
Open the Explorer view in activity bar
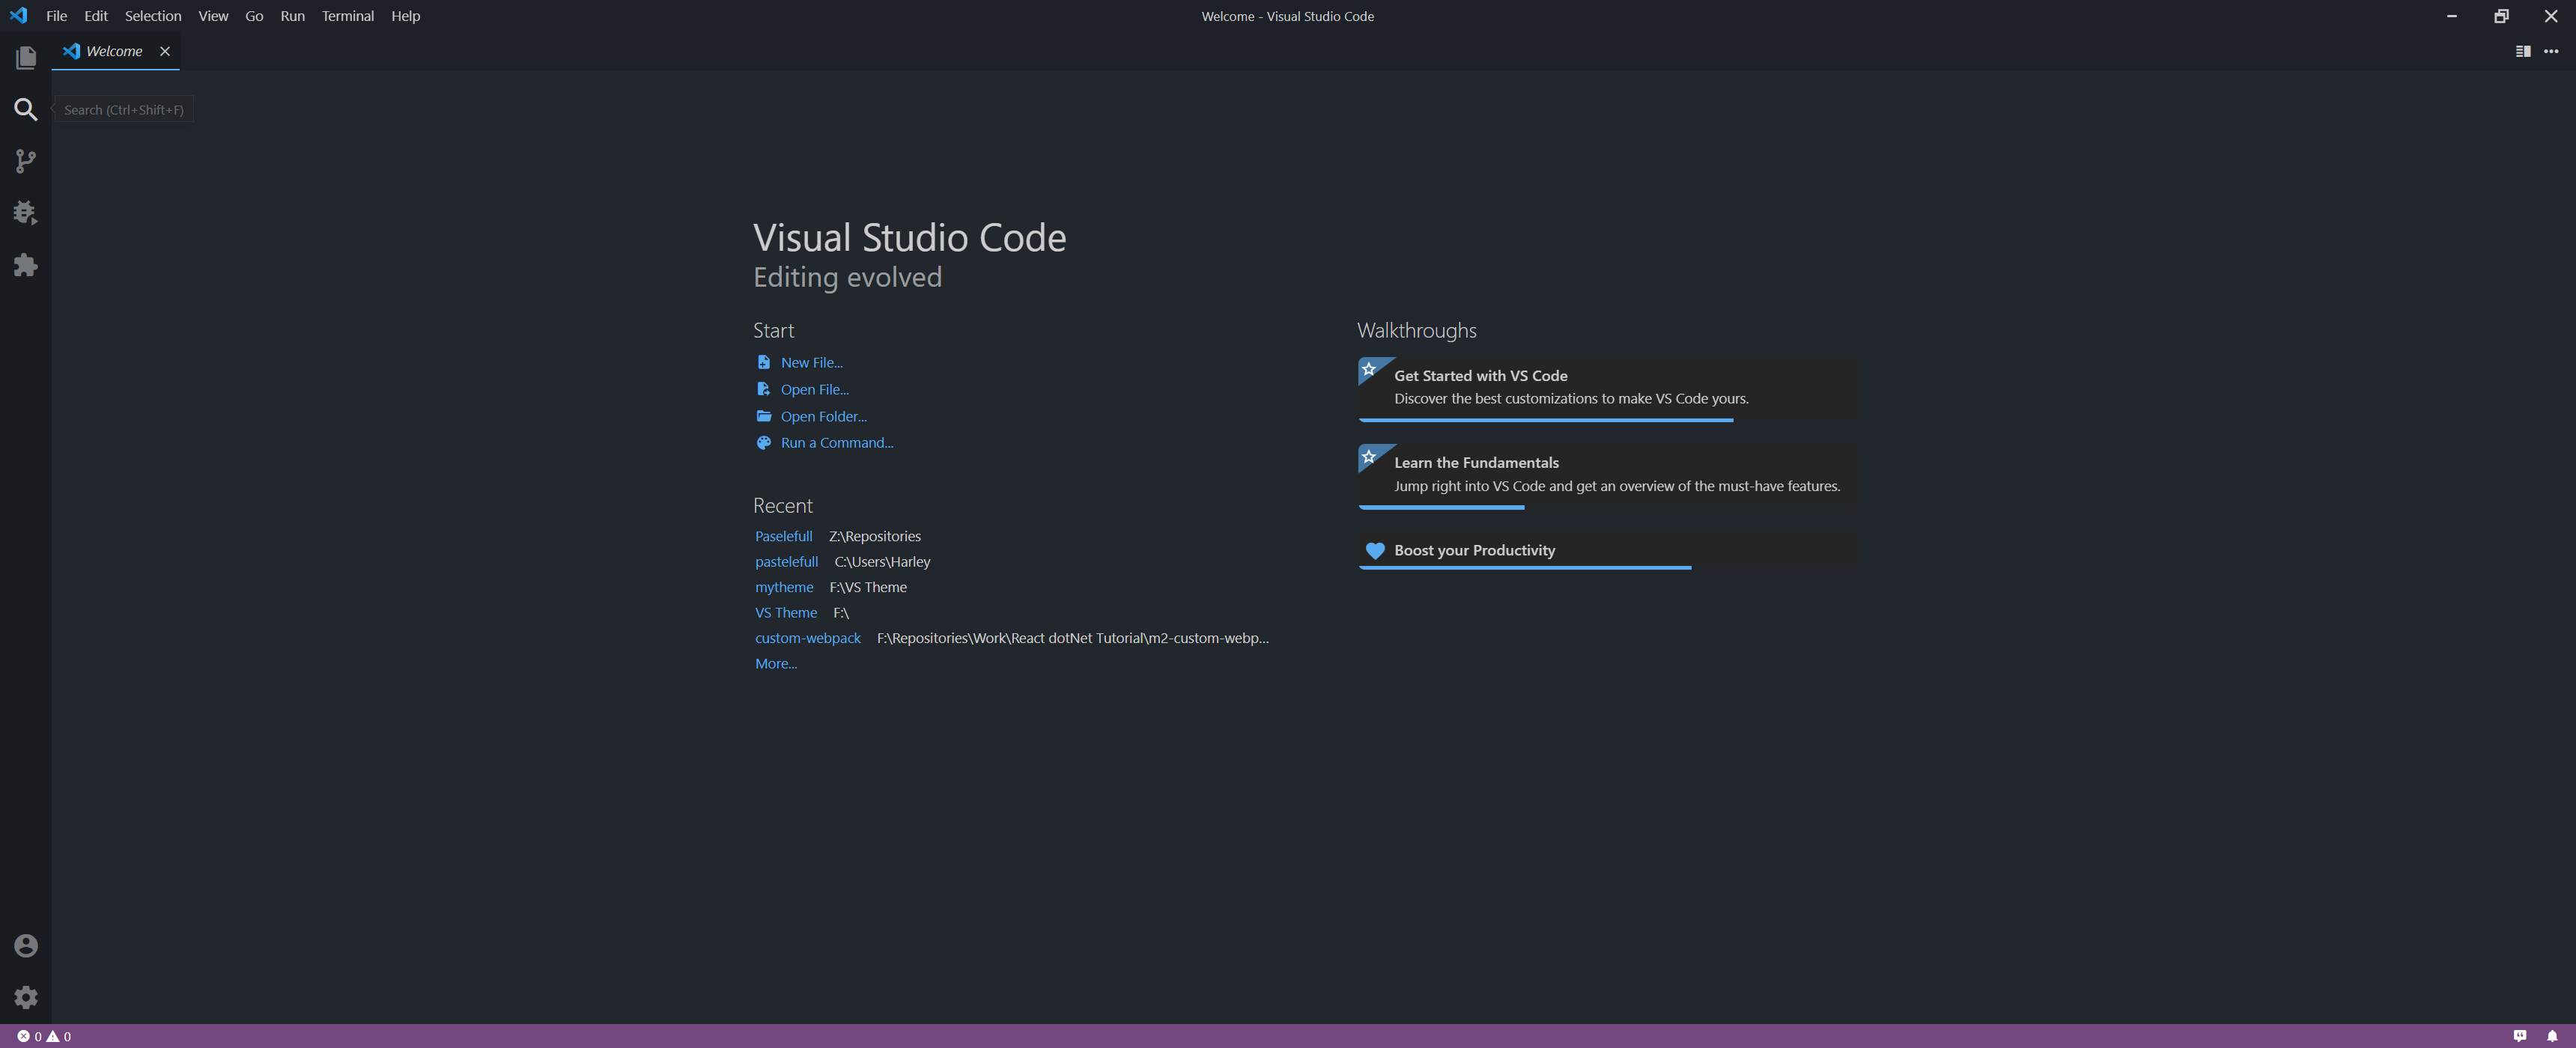(x=26, y=58)
